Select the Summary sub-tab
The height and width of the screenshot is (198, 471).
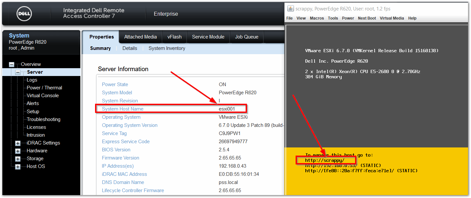[100, 48]
